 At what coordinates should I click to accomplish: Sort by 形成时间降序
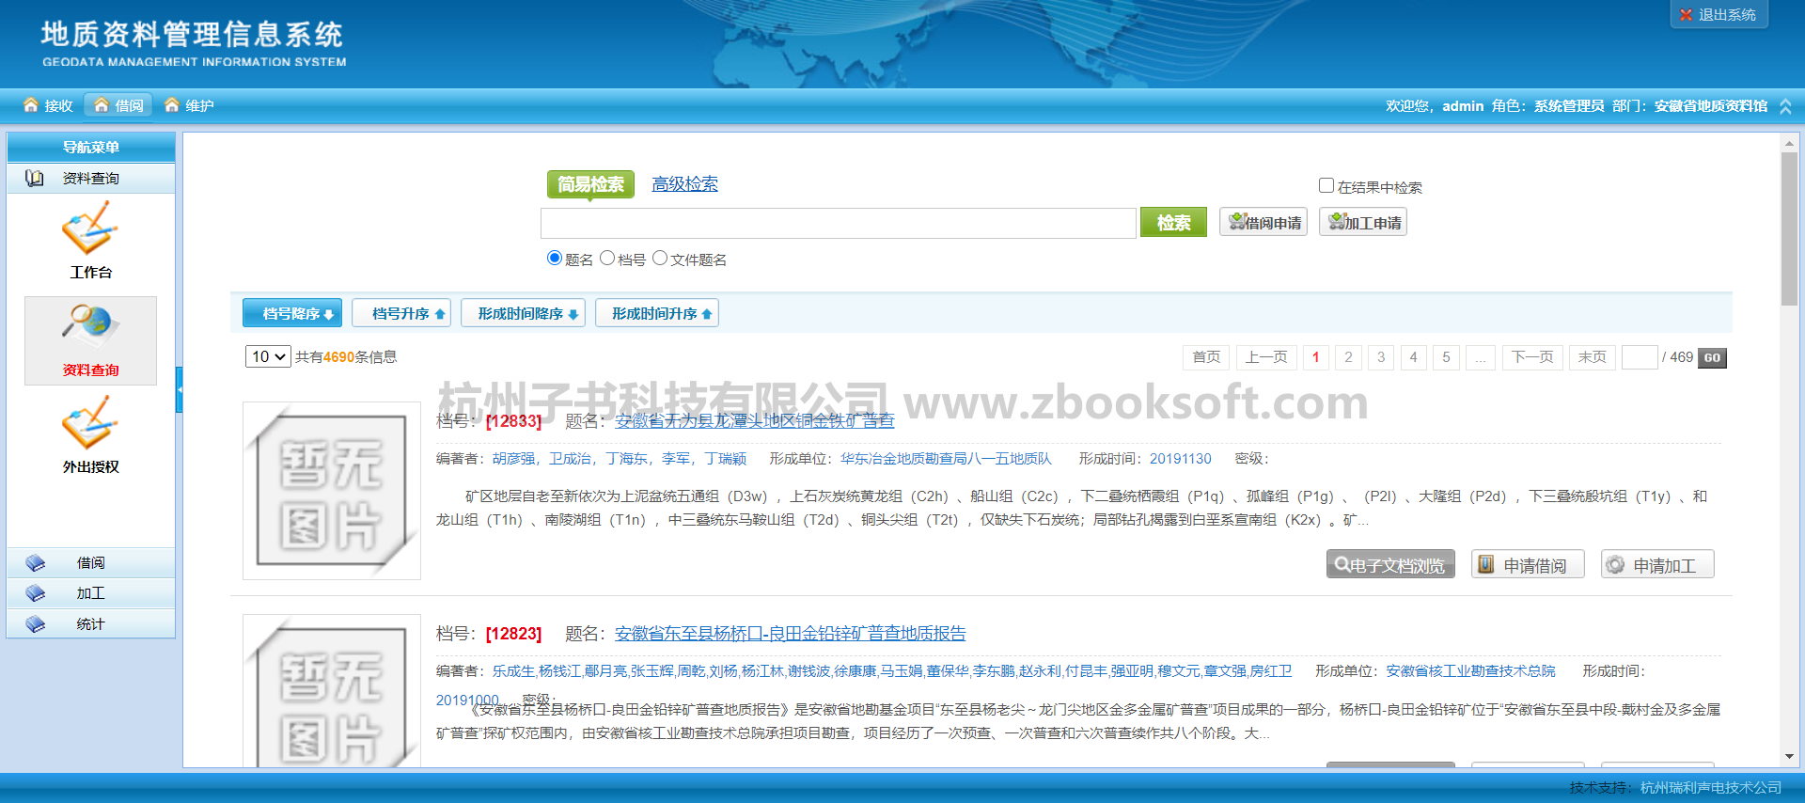tap(523, 313)
